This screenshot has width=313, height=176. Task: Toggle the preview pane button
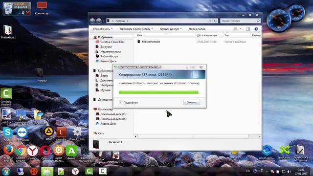pyautogui.click(x=248, y=29)
